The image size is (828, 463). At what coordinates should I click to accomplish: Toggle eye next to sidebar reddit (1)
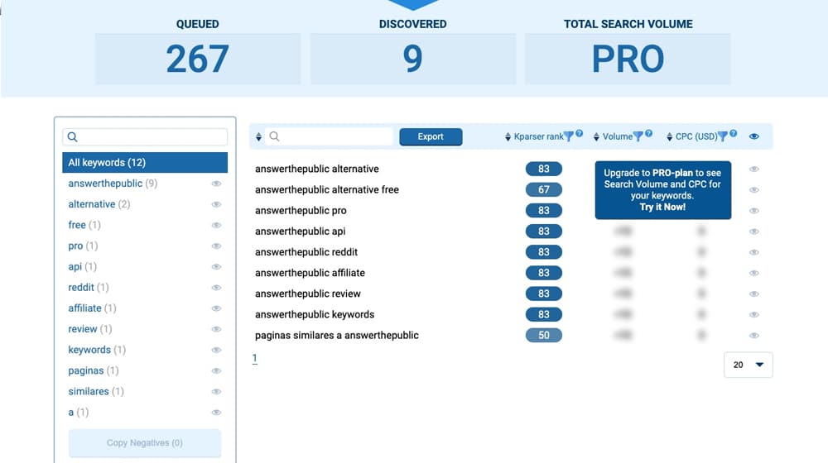click(216, 288)
